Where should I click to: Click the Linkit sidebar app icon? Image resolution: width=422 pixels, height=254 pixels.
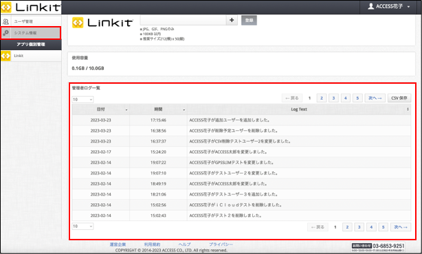(x=5, y=56)
